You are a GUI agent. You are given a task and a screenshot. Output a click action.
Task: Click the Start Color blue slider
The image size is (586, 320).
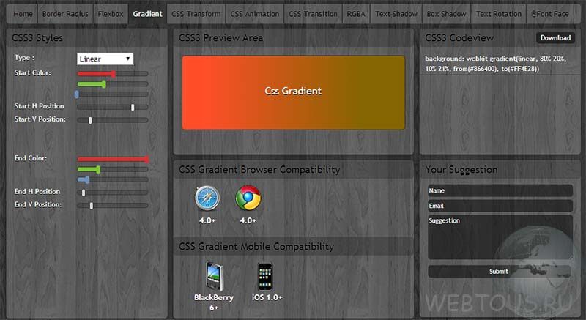(113, 94)
